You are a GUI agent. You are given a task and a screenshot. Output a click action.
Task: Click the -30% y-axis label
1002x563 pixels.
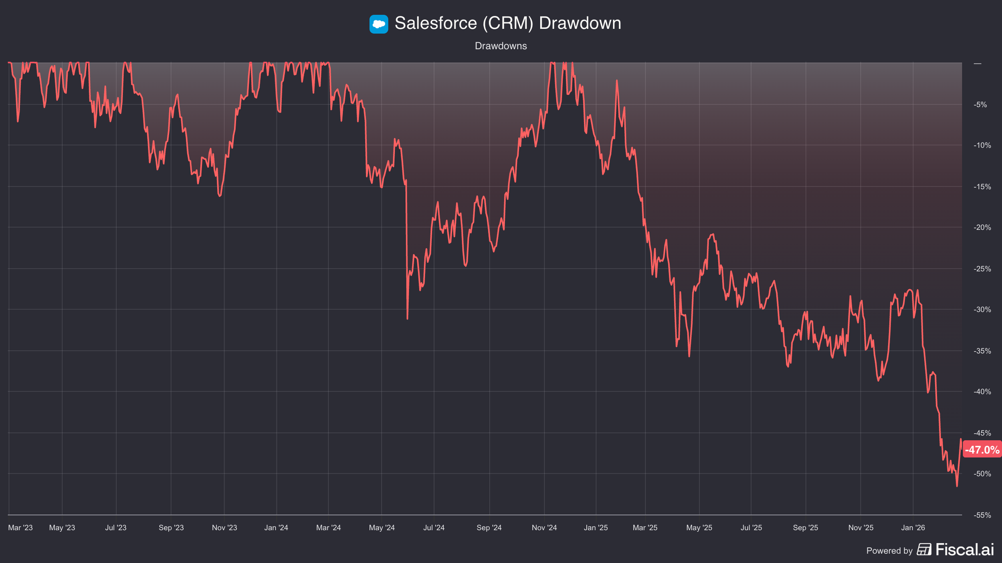coord(982,310)
